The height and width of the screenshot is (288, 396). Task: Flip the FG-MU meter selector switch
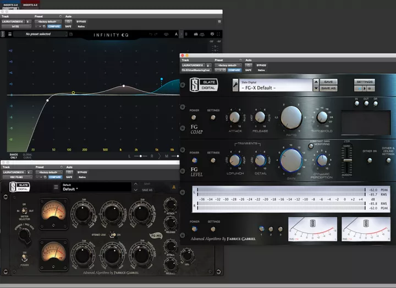pos(25,211)
